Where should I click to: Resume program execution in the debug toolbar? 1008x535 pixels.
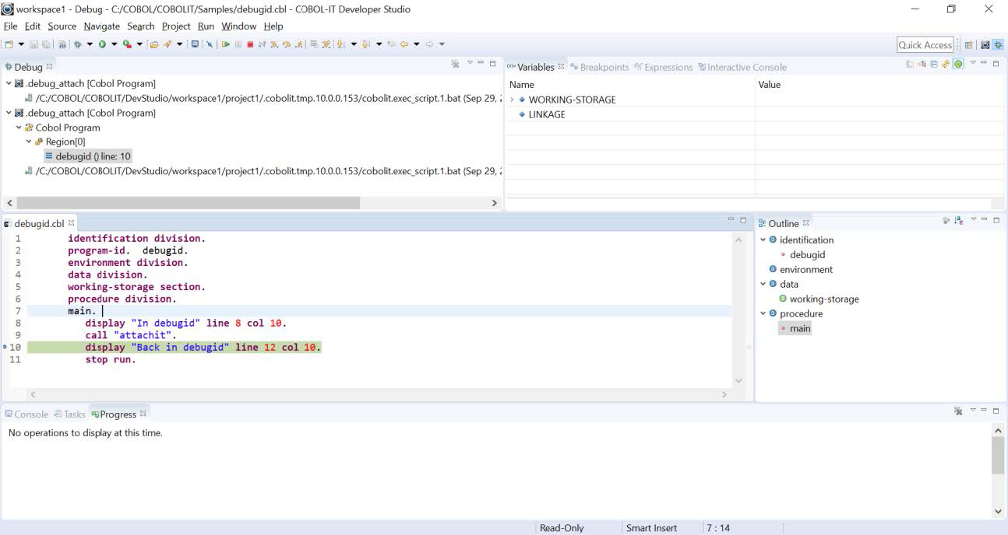point(226,44)
